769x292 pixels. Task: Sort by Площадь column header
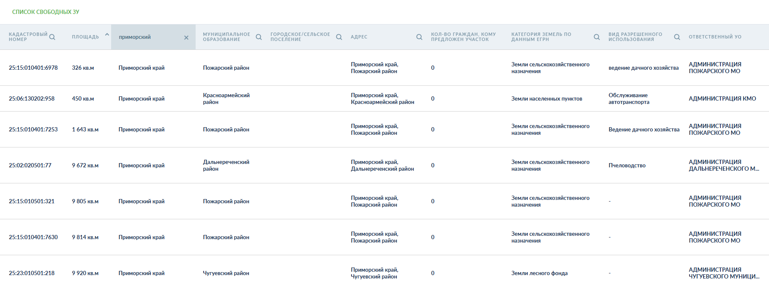click(85, 37)
